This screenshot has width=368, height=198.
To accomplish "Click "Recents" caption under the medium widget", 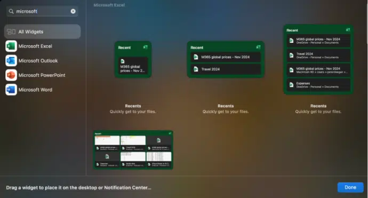I will click(x=226, y=106).
